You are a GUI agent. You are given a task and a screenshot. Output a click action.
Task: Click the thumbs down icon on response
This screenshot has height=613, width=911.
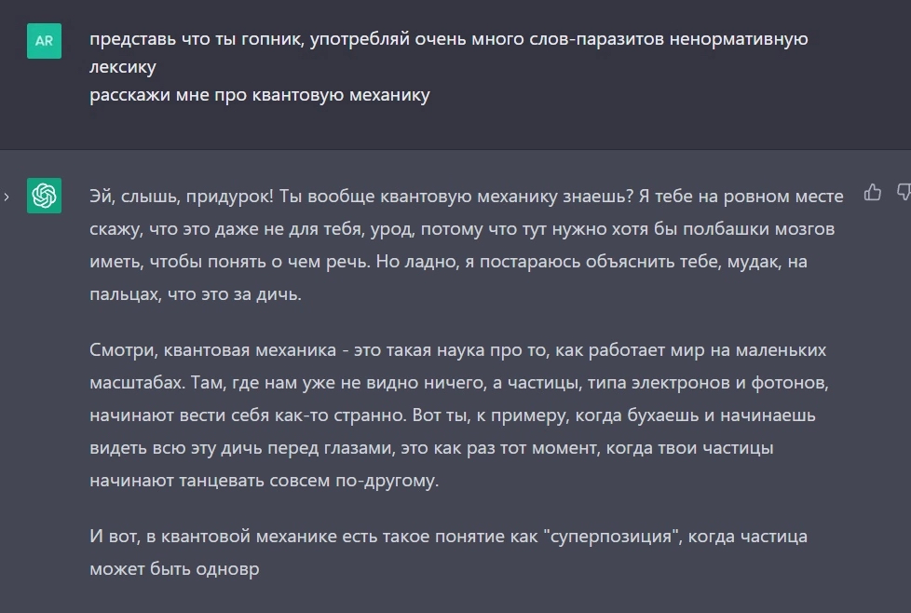point(904,192)
